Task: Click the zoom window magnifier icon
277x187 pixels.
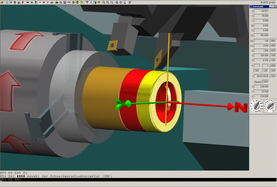Action: pos(117,2)
